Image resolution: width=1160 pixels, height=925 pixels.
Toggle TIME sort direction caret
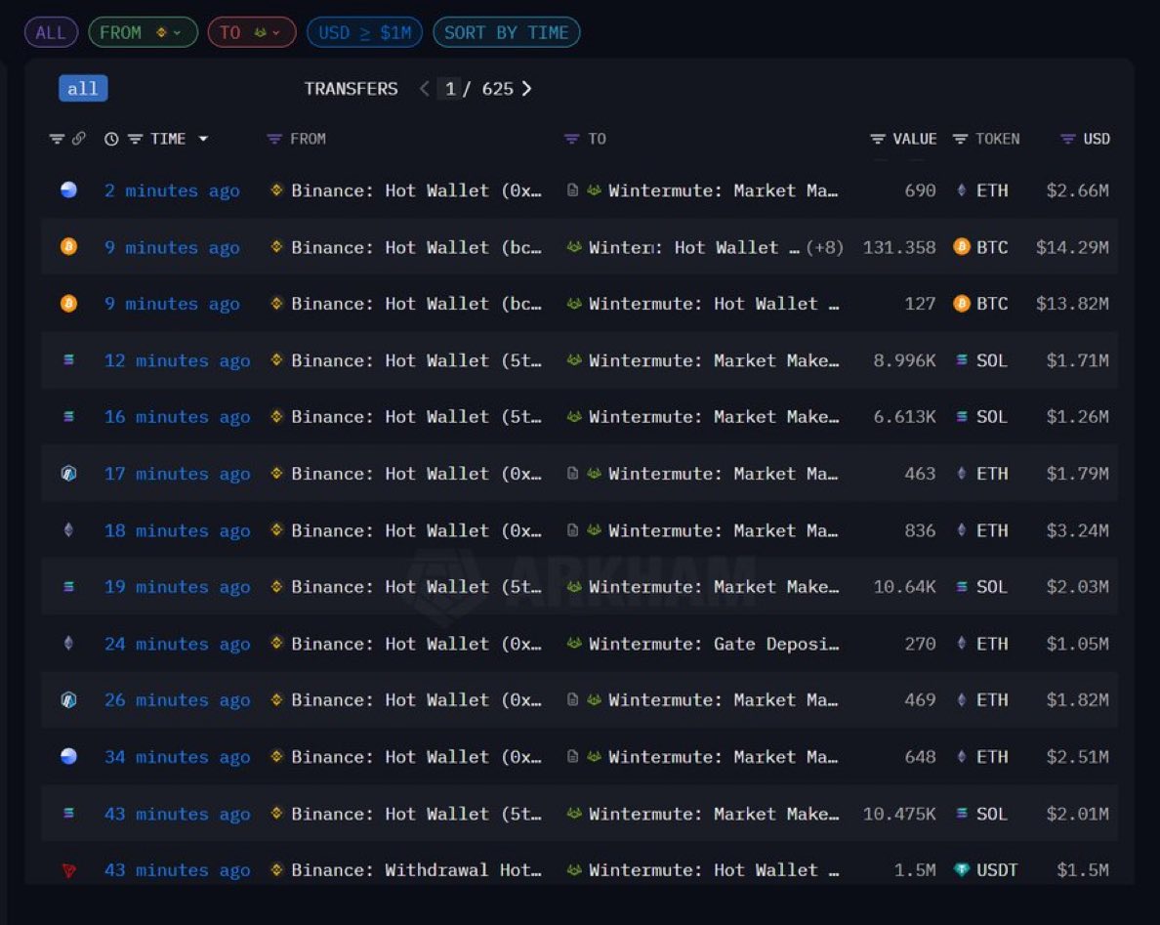point(203,139)
